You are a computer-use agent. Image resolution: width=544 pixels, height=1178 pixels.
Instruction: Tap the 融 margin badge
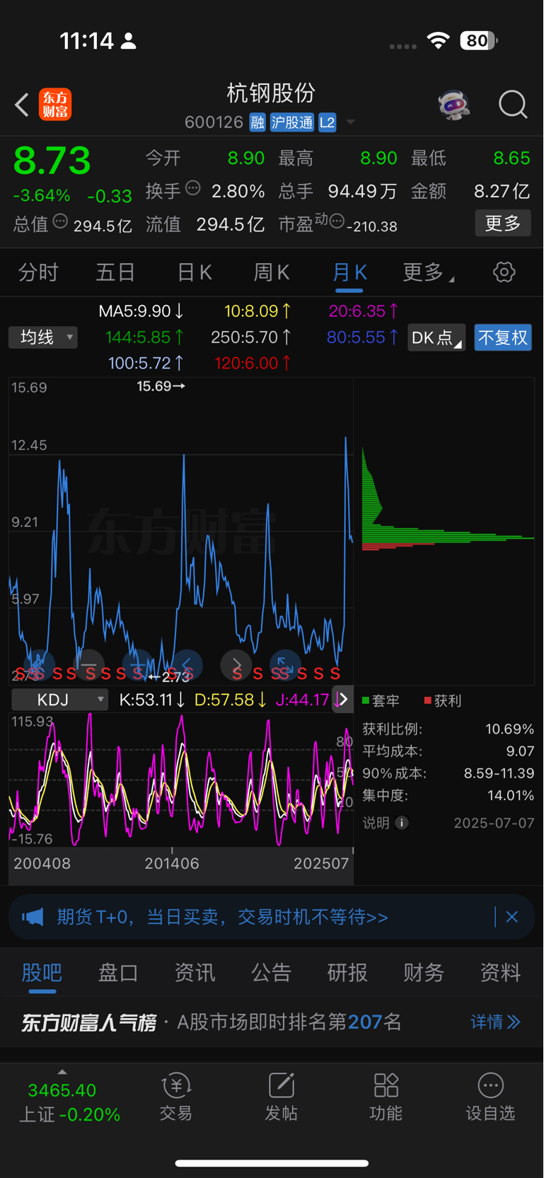[x=257, y=122]
